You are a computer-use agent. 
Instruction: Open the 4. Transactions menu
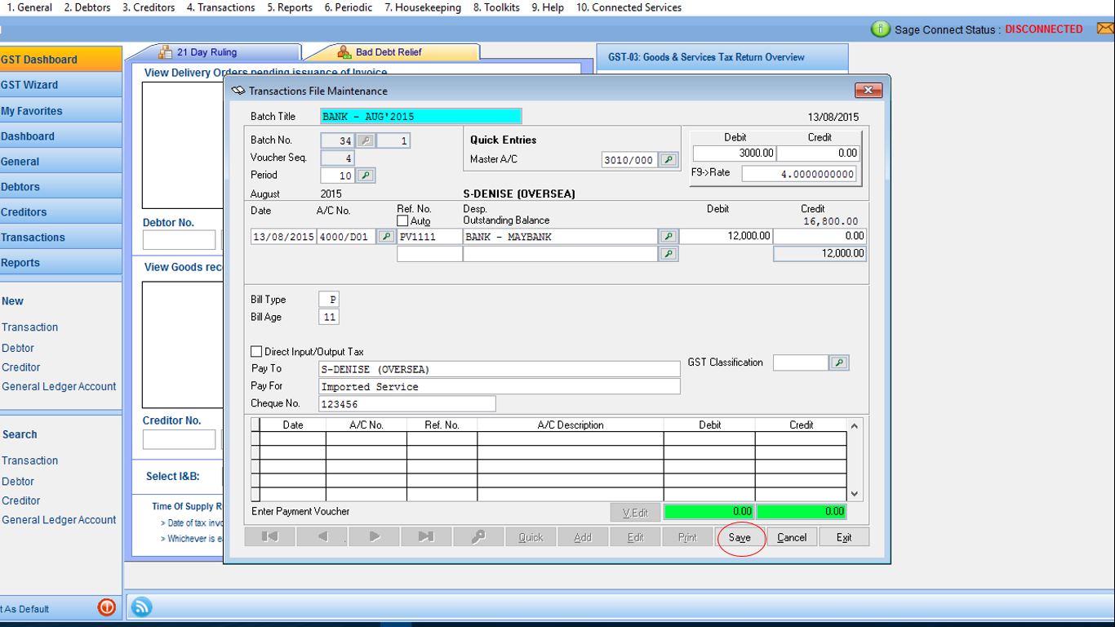[220, 7]
